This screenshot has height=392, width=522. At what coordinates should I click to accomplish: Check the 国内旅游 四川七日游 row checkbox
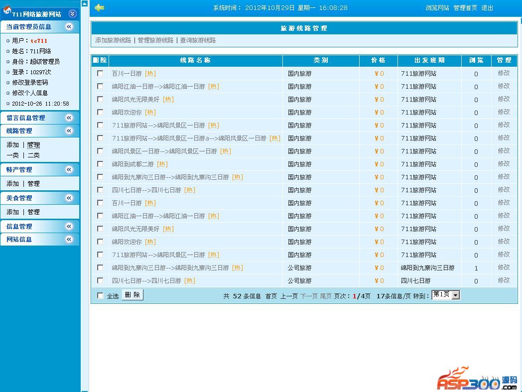click(x=100, y=190)
